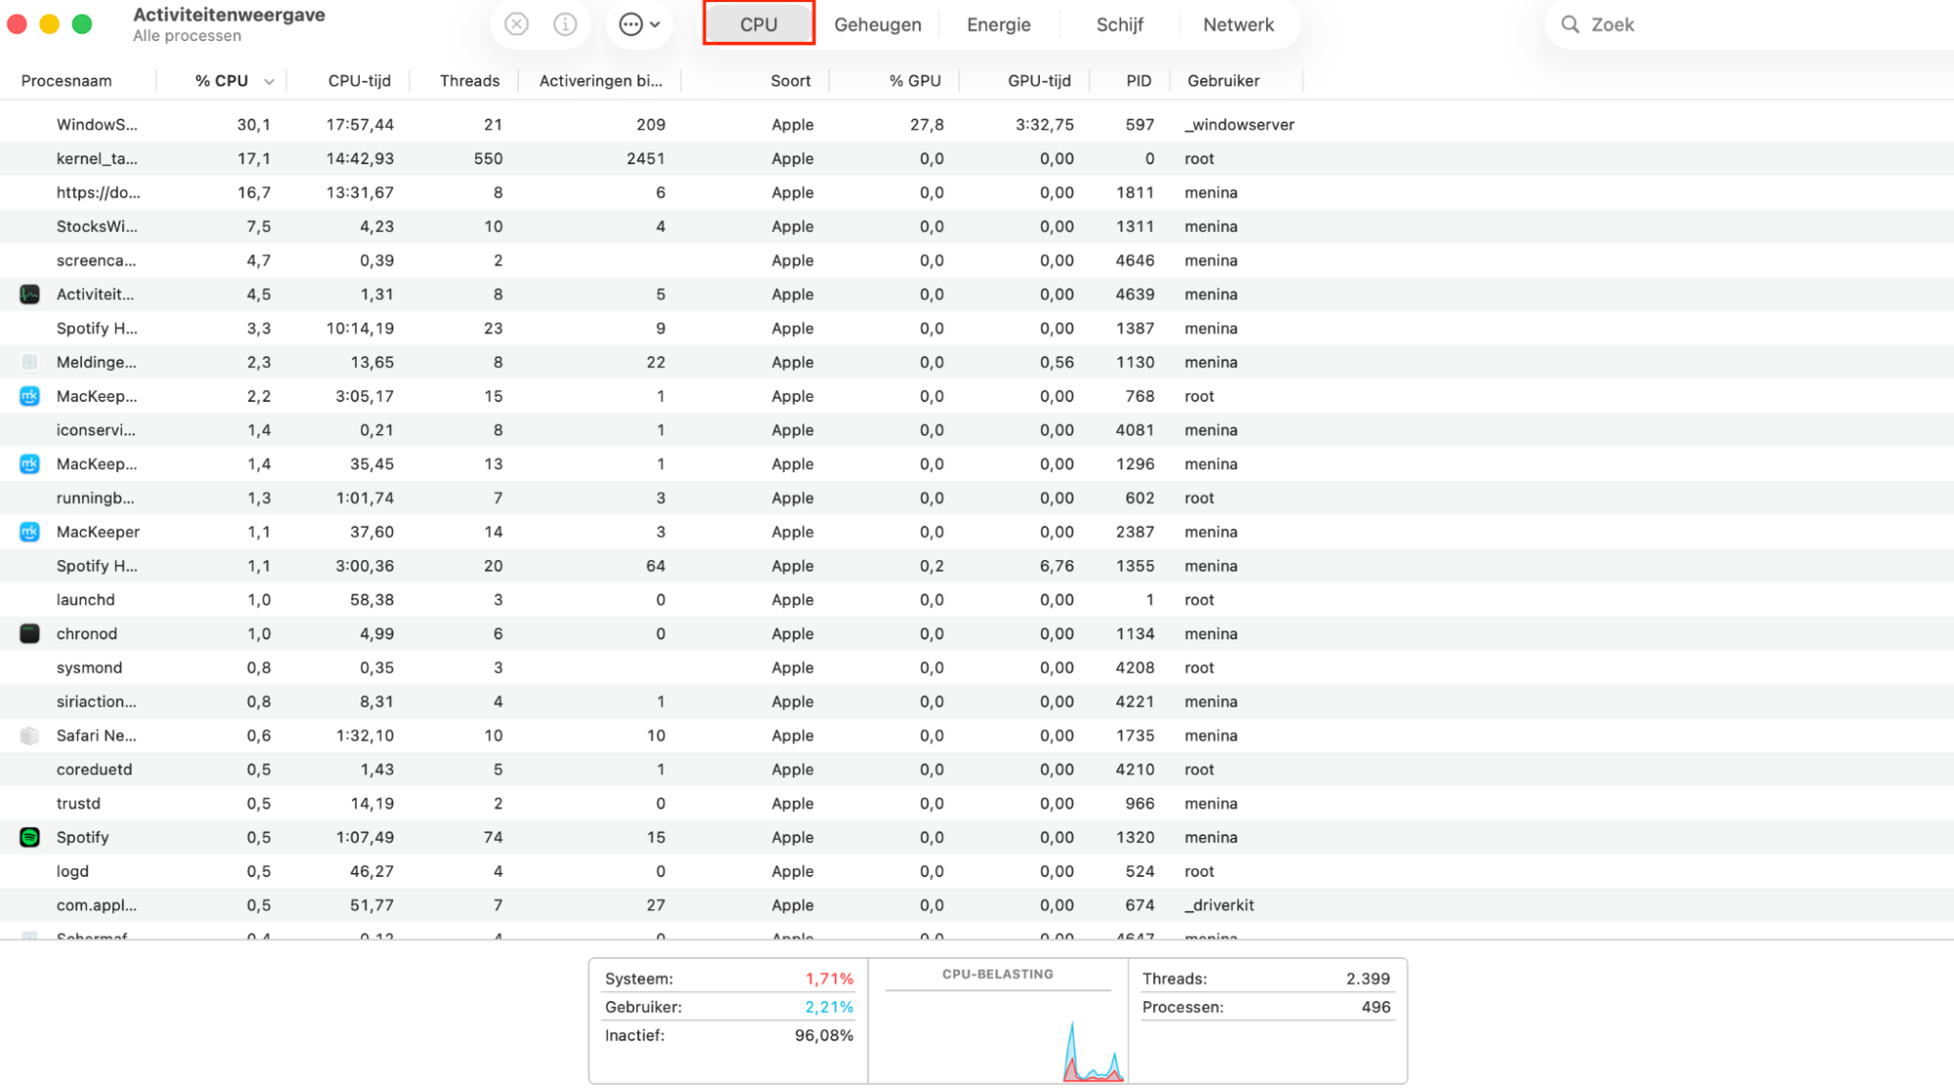Click the Safari Networking process icon
Viewport: 1954px width, 1092px height.
coord(28,735)
